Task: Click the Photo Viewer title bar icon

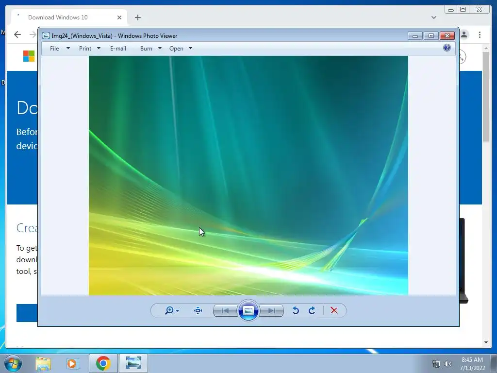Action: click(46, 35)
